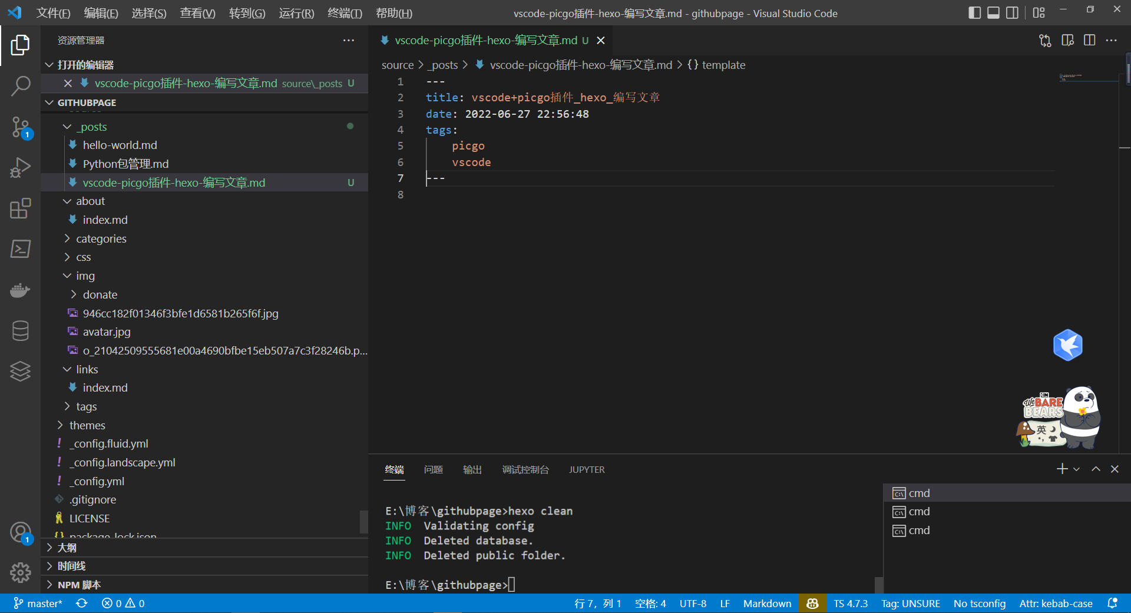Viewport: 1131px width, 613px height.
Task: Maximize the panel size with chevron up
Action: coord(1096,469)
